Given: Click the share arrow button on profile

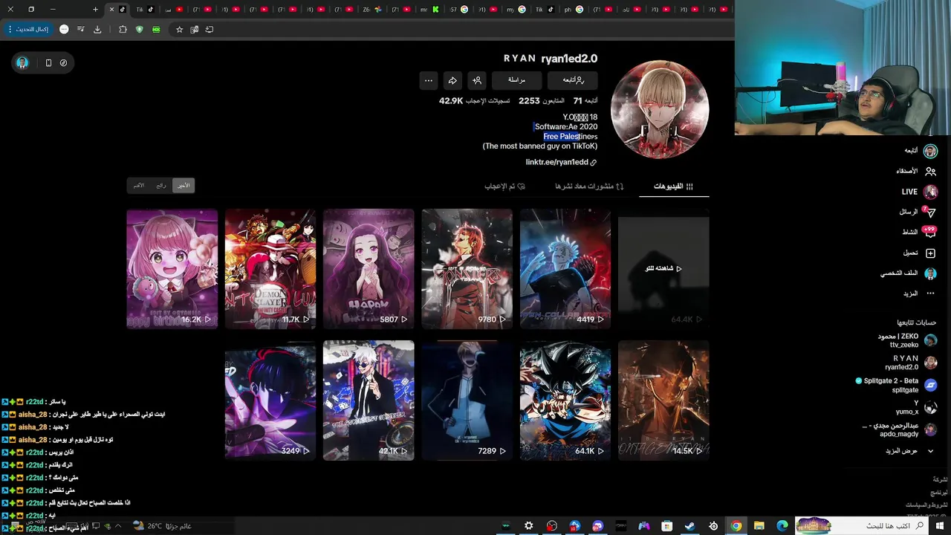Looking at the screenshot, I should (452, 80).
